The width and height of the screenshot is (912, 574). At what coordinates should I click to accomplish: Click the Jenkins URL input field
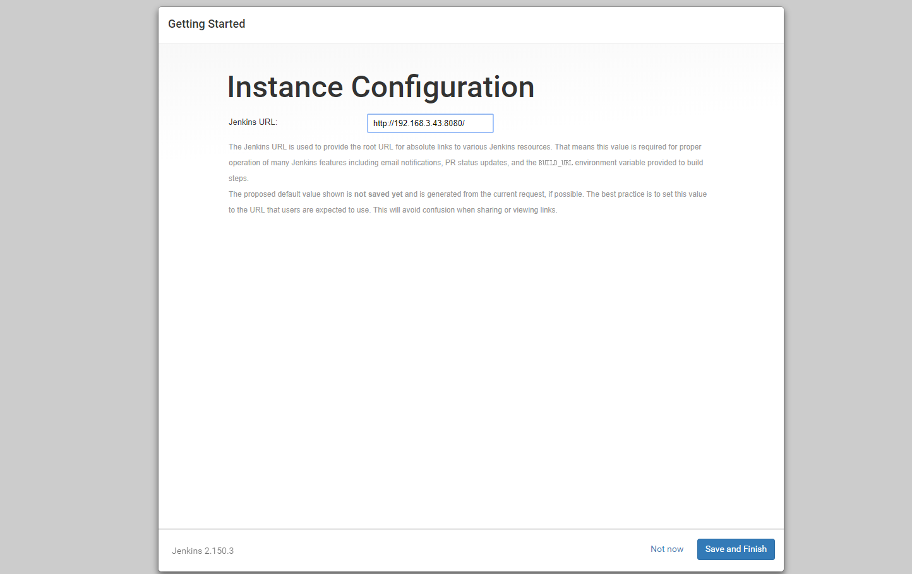coord(430,123)
